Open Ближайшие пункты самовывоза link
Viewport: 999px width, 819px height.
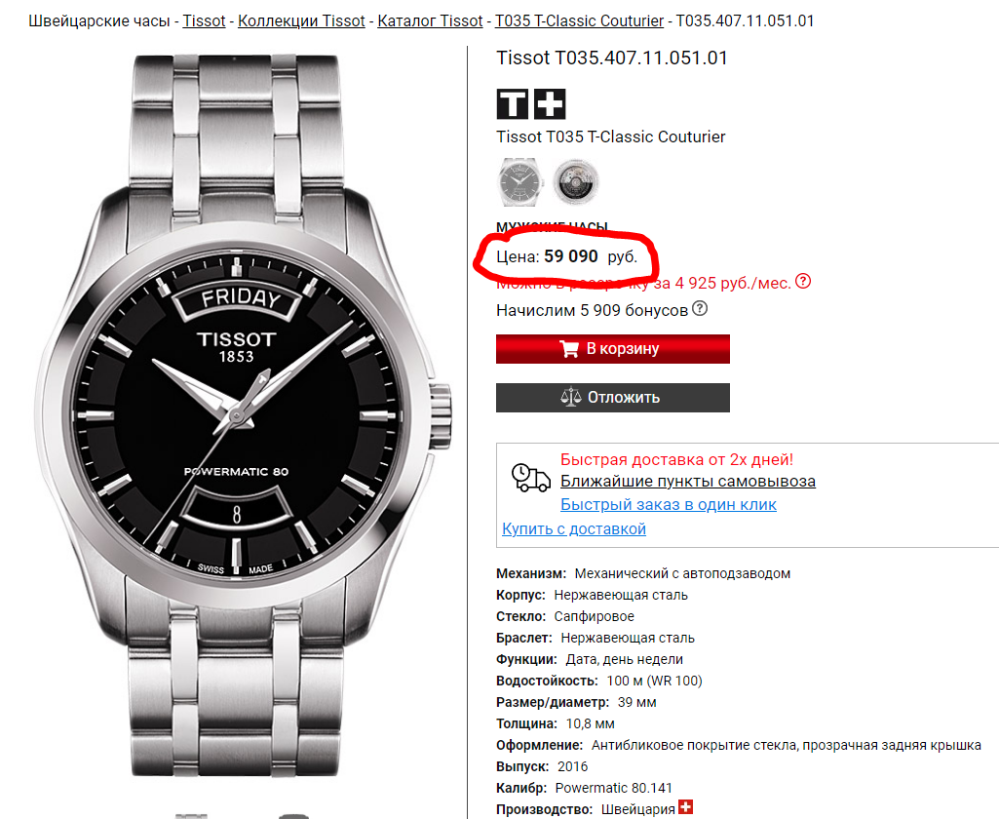(x=688, y=482)
